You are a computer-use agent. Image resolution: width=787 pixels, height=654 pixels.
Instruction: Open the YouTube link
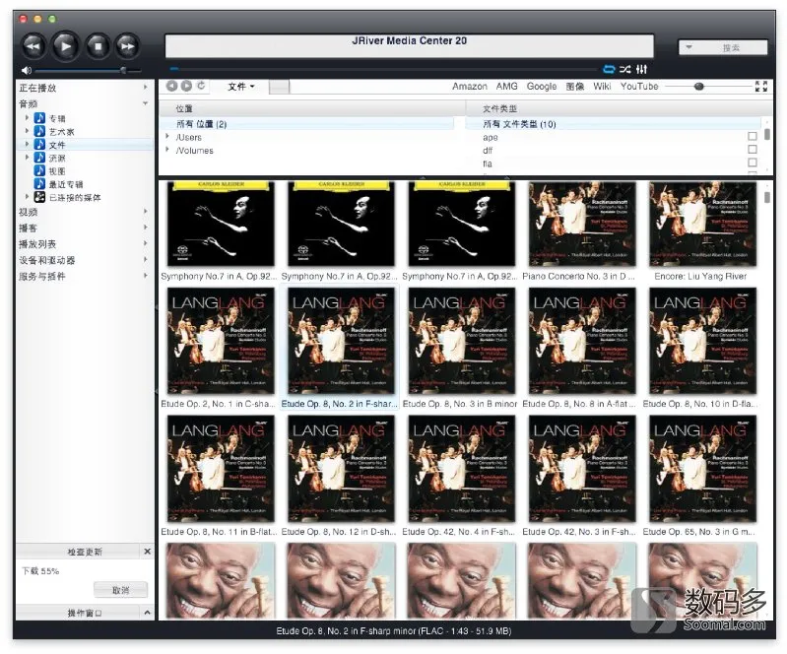click(x=639, y=87)
